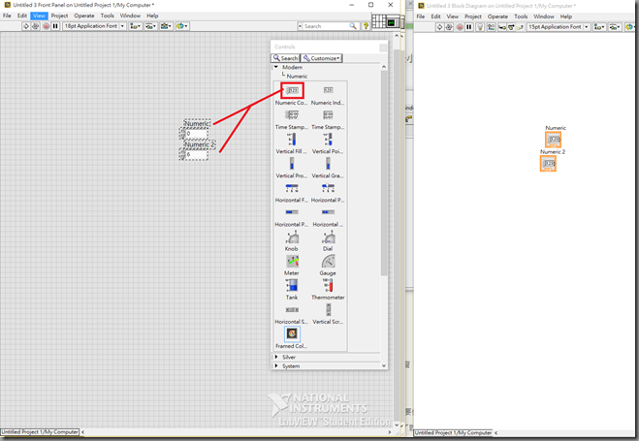The width and height of the screenshot is (639, 441).
Task: Click Run arrow in Front Panel toolbar
Action: (x=25, y=26)
